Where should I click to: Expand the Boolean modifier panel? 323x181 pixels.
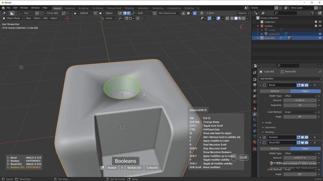pos(260,137)
